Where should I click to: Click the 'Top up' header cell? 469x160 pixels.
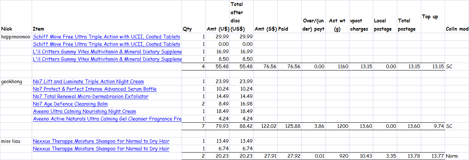click(433, 17)
